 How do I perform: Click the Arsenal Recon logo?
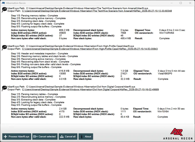(178, 134)
